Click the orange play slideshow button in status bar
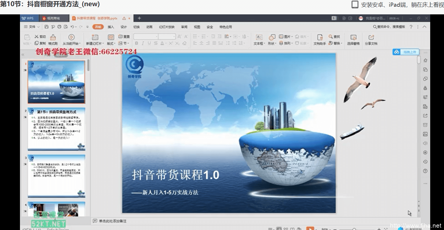 click(x=310, y=229)
